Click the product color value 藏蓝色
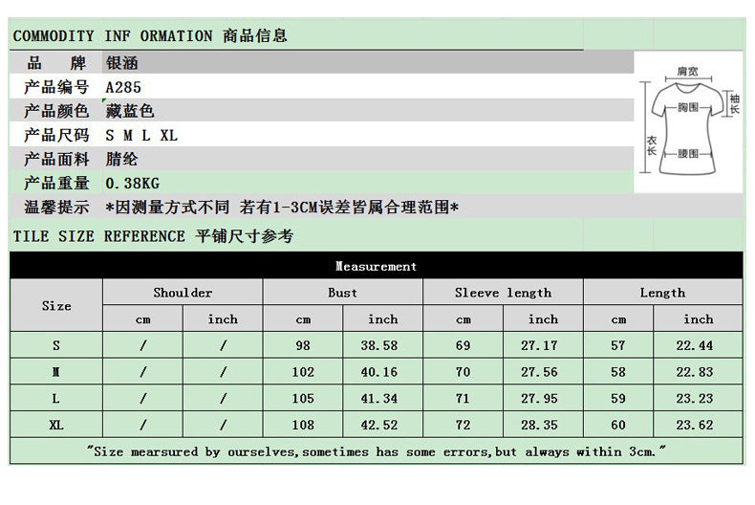The height and width of the screenshot is (505, 755). click(x=130, y=111)
